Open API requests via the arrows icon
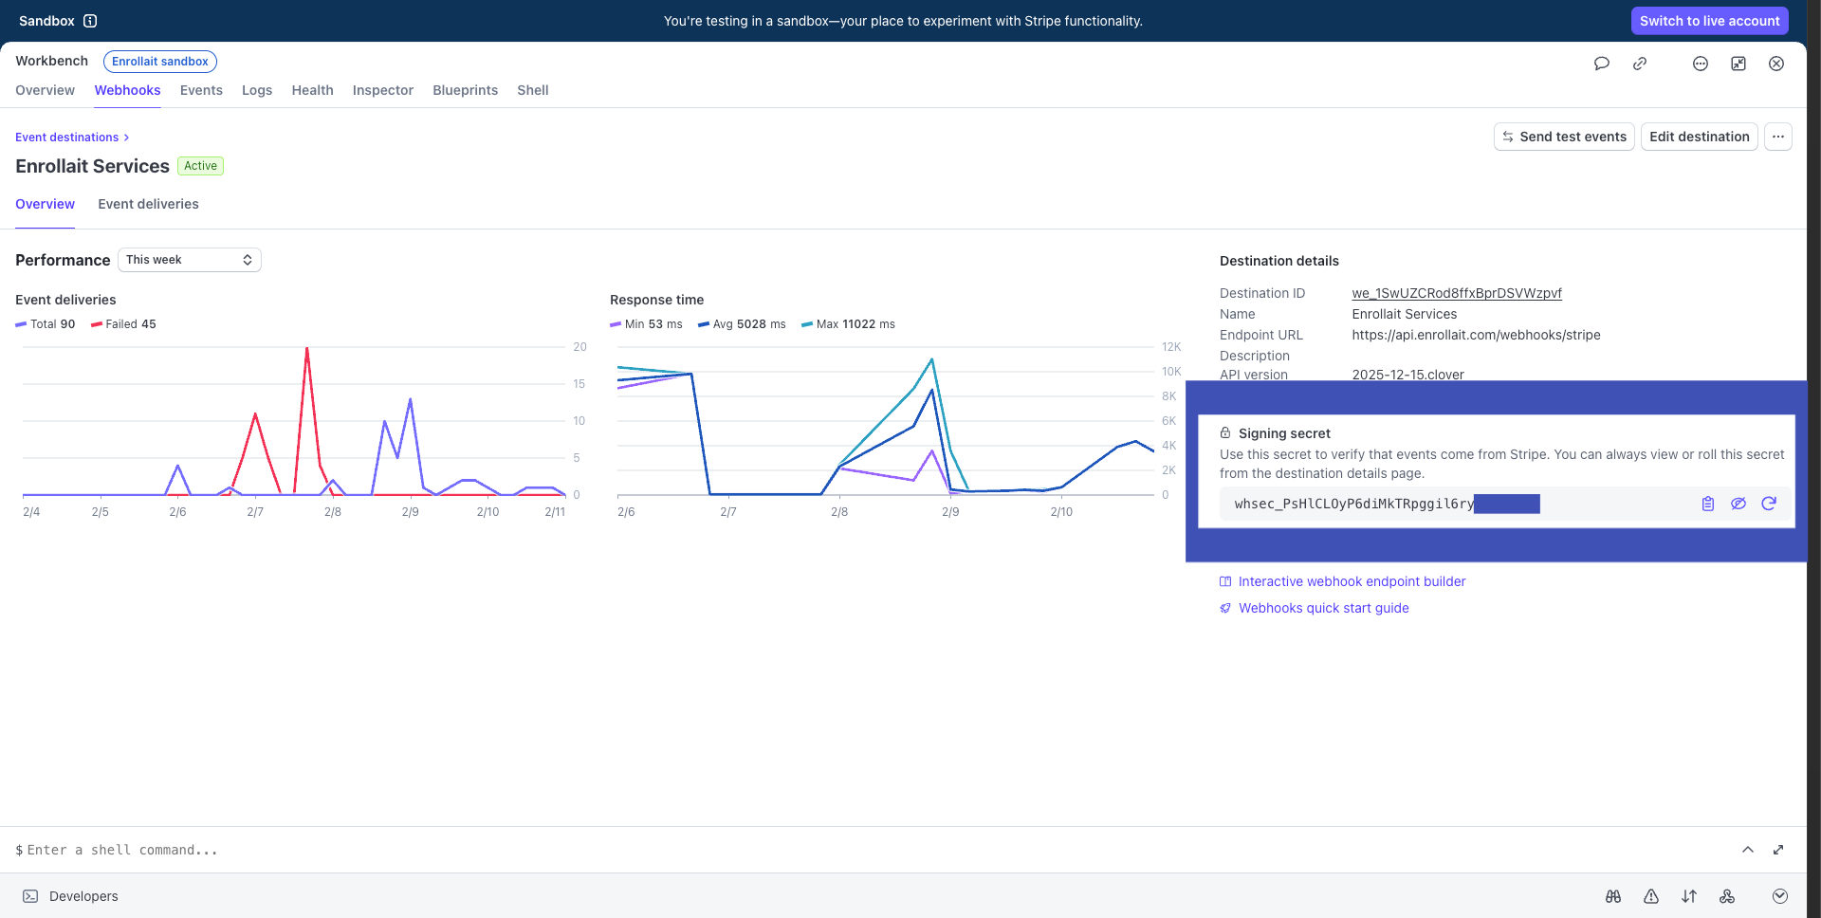 1689,896
